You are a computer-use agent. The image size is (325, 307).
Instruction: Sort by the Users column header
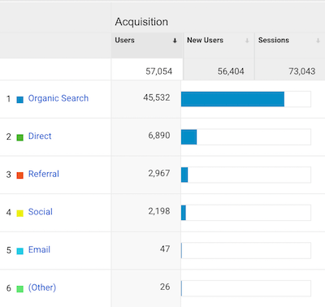[x=124, y=40]
